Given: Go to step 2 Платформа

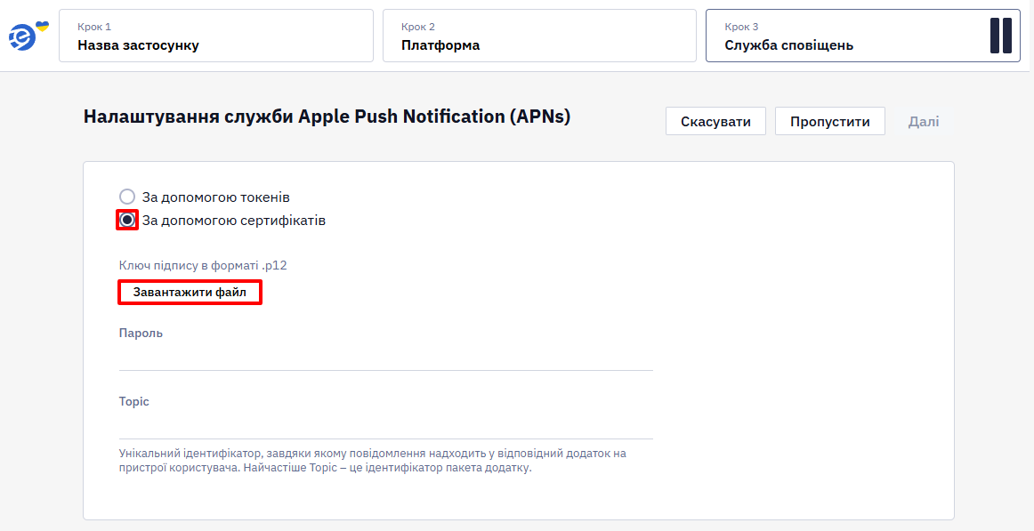Looking at the screenshot, I should click(539, 36).
